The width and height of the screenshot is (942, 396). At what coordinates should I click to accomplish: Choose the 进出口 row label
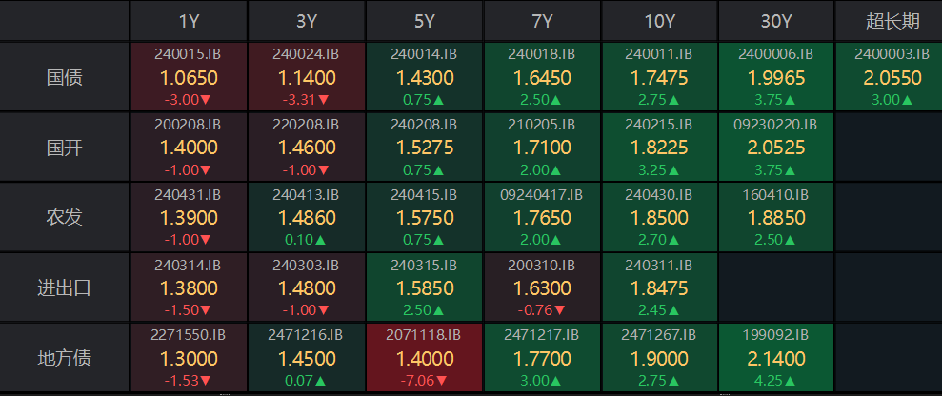click(x=65, y=287)
